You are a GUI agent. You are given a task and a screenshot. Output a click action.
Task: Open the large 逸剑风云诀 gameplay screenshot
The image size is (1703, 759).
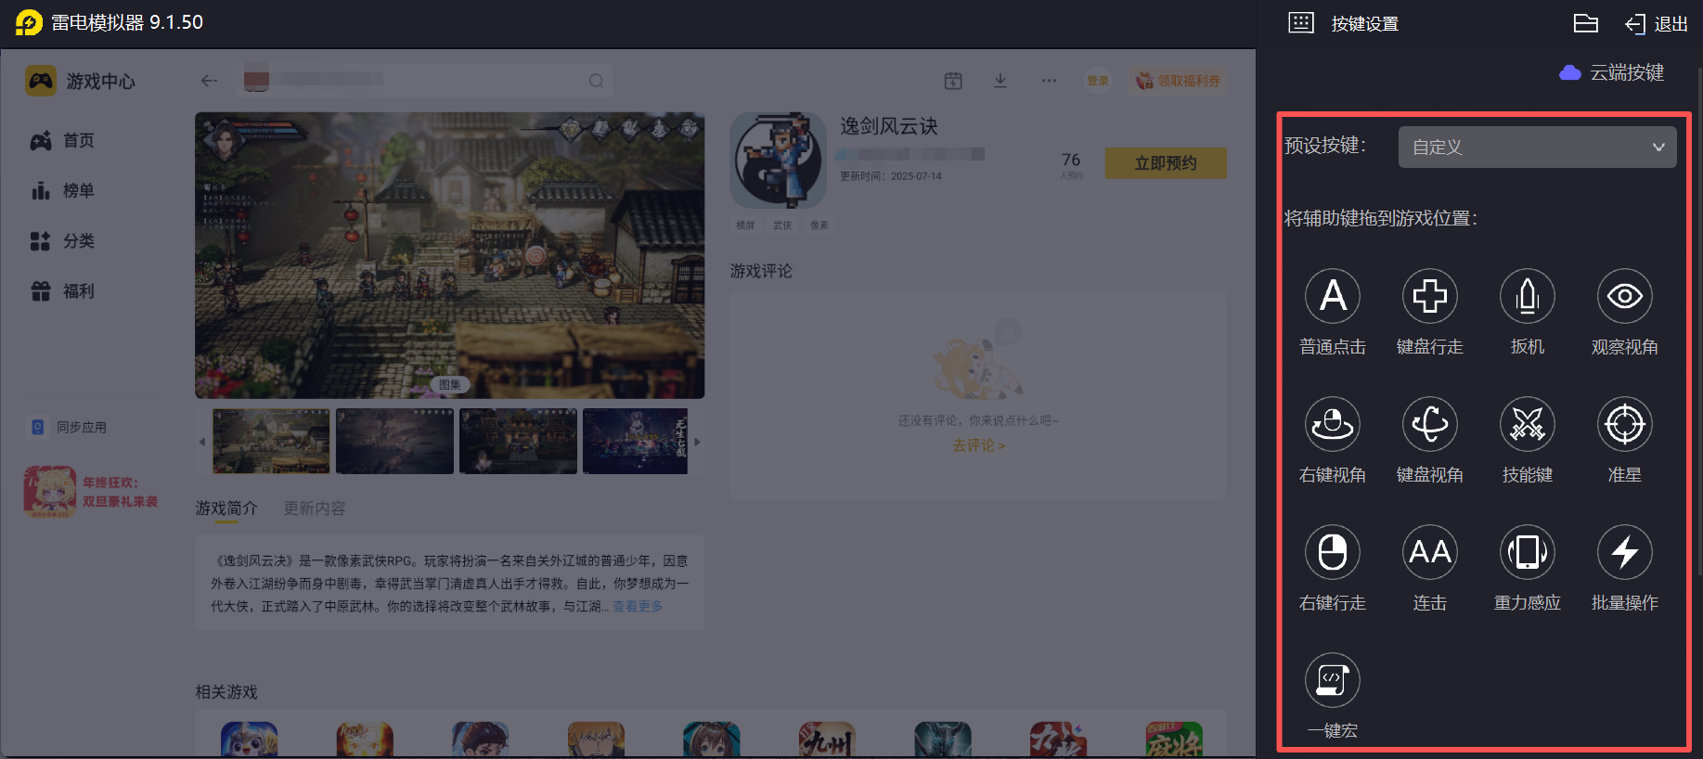point(449,255)
